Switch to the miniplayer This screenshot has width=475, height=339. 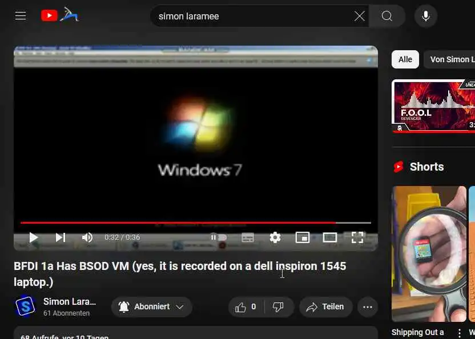(303, 237)
